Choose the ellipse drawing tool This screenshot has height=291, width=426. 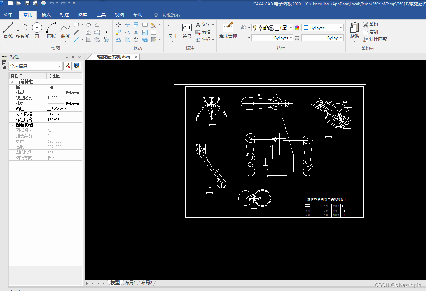tap(88, 25)
